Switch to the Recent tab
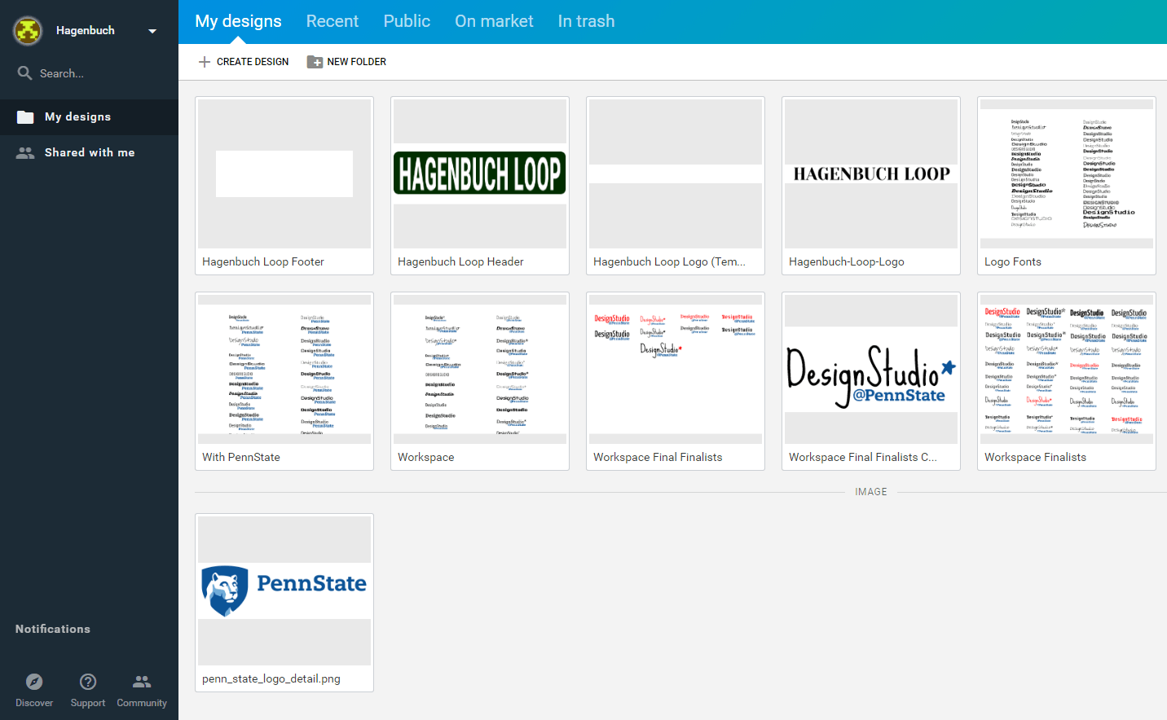The width and height of the screenshot is (1167, 720). [x=332, y=21]
